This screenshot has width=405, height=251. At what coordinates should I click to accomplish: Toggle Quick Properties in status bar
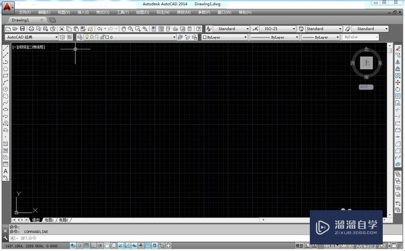coord(155,246)
